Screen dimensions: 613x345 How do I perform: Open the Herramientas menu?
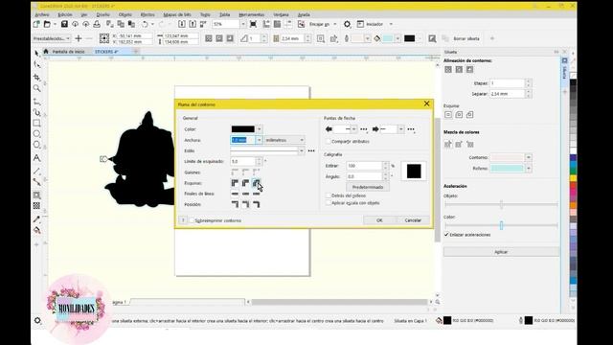(251, 14)
